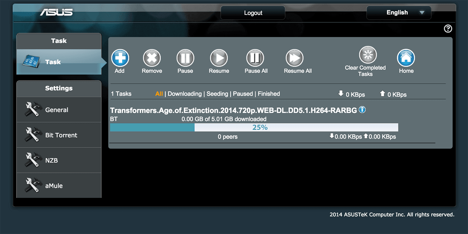This screenshot has height=234, width=468.
Task: Filter tasks by Seeding
Action: (217, 94)
